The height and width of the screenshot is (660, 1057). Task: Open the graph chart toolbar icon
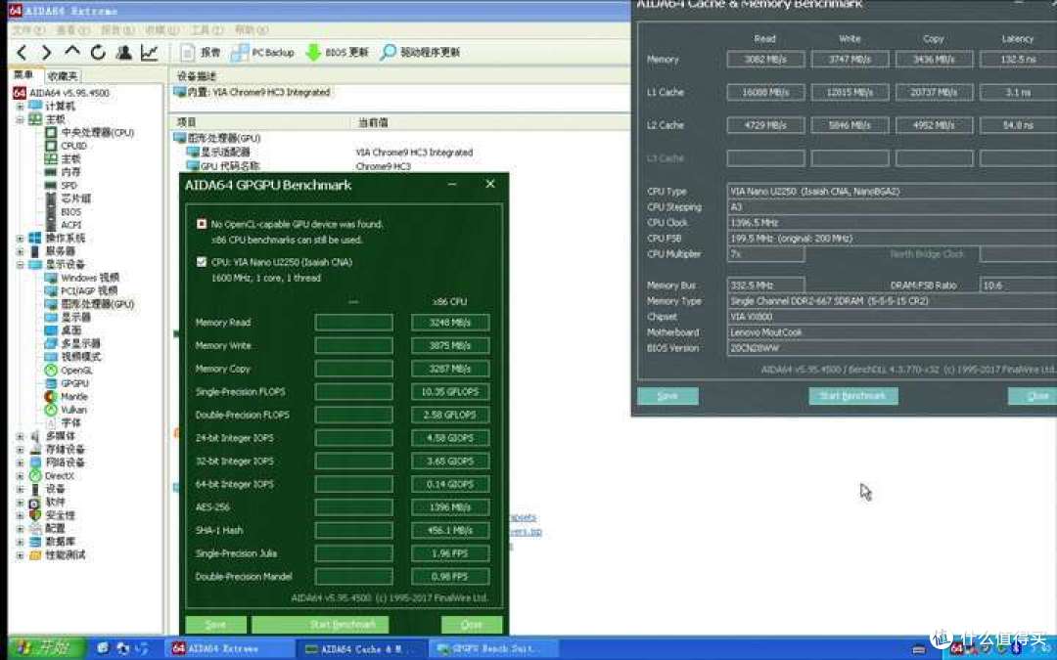point(149,53)
